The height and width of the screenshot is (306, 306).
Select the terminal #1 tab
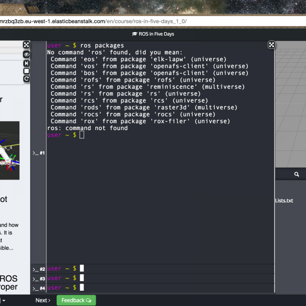click(39, 152)
